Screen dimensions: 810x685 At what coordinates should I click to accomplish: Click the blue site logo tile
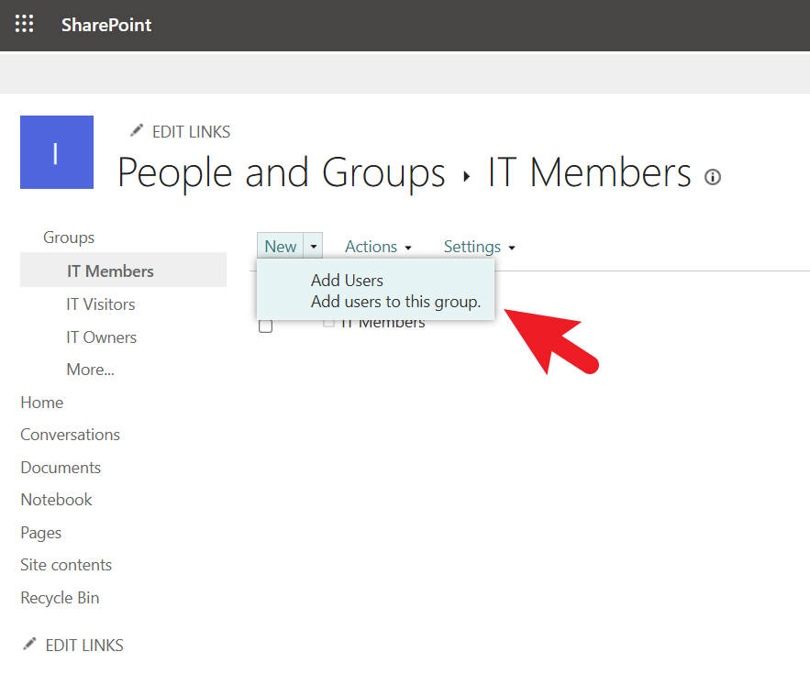pos(57,152)
